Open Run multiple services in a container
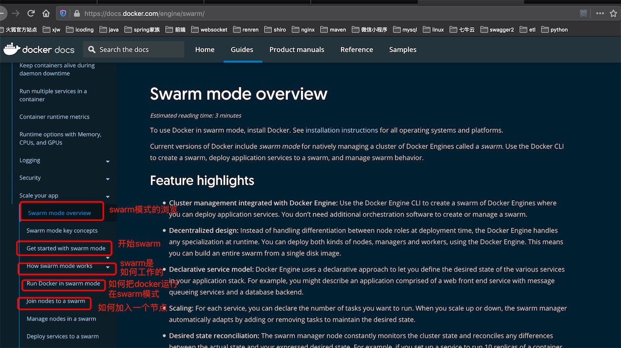621x348 pixels. (x=53, y=95)
